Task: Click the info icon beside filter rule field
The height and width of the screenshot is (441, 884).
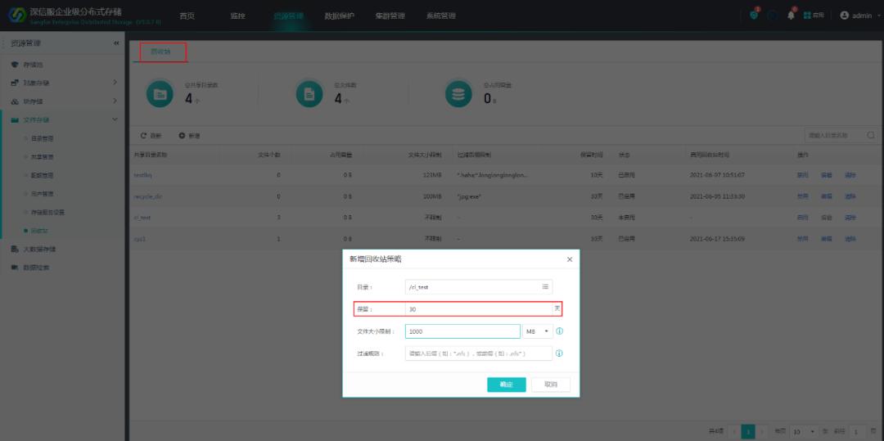Action: click(x=560, y=353)
